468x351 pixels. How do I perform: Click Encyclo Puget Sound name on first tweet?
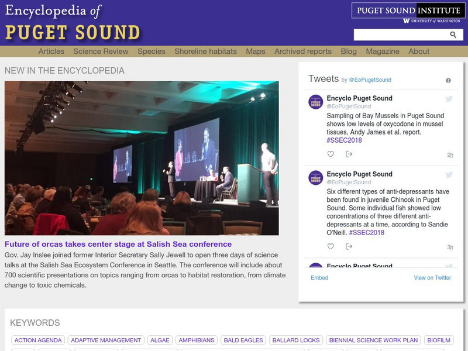359,98
